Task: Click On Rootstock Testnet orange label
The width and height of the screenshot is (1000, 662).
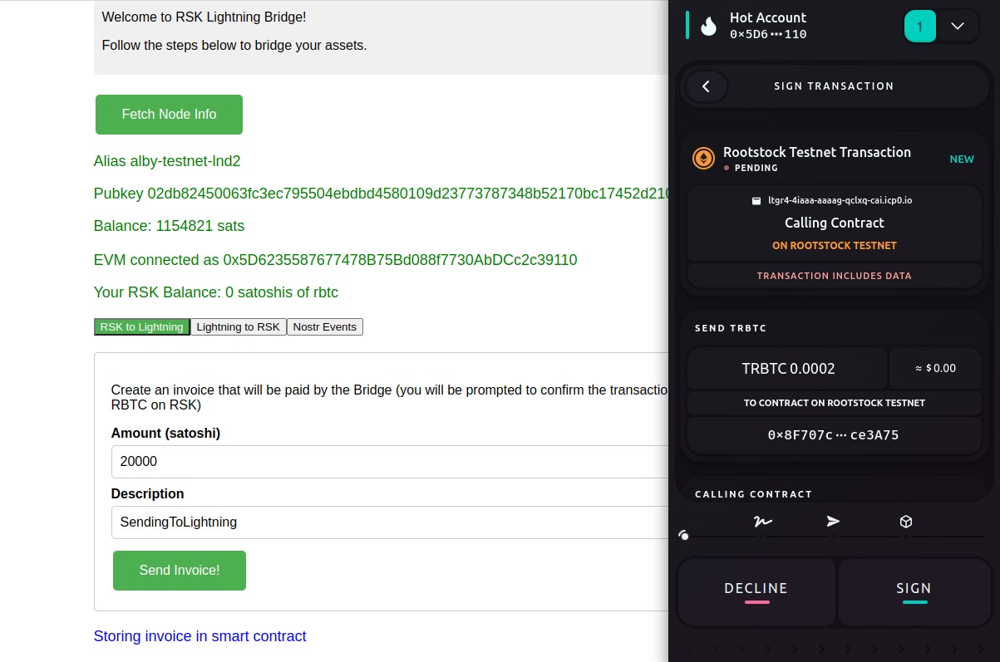Action: (834, 246)
